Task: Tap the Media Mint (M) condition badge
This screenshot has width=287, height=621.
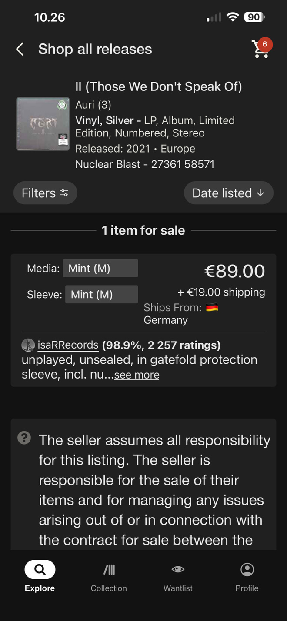Action: (x=100, y=268)
